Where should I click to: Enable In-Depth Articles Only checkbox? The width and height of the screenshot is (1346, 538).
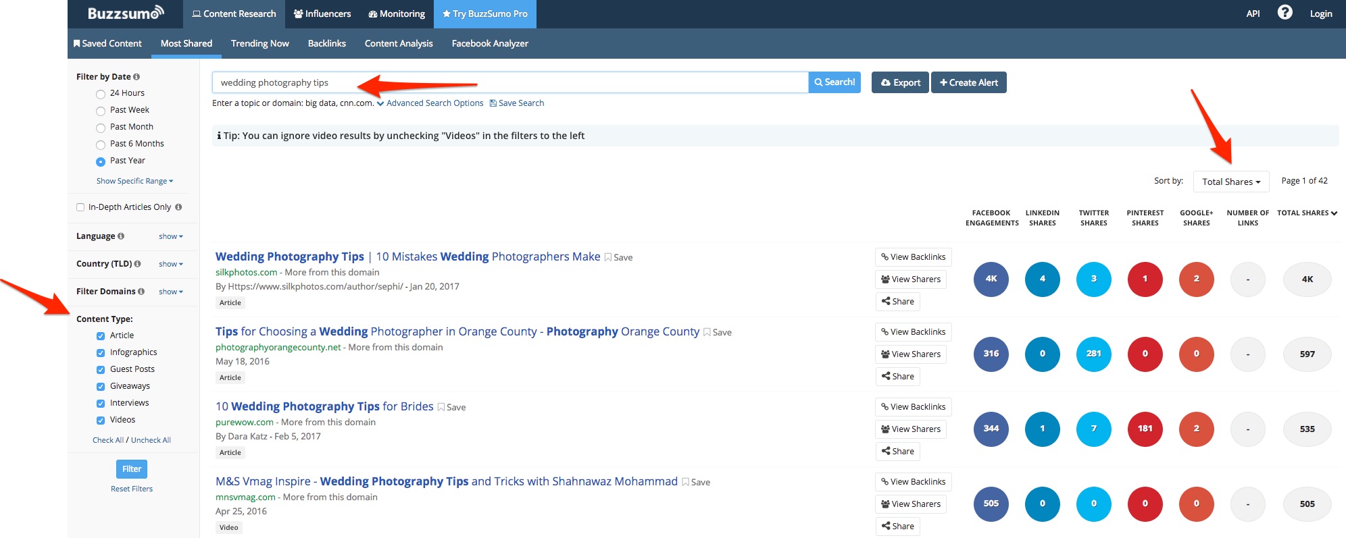80,207
